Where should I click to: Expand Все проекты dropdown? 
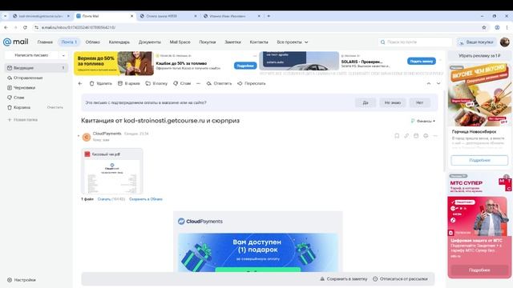292,42
